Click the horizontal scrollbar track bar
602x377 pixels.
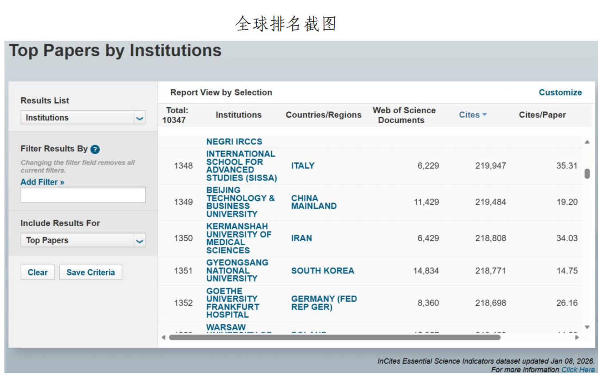click(334, 338)
